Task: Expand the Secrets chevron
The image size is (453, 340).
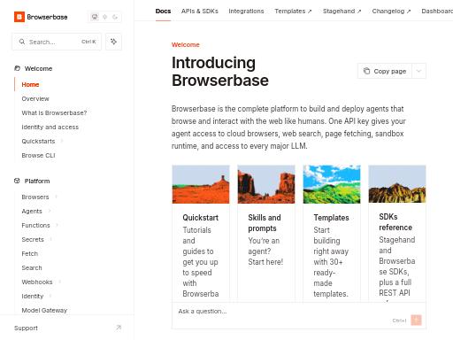Action: (x=51, y=239)
